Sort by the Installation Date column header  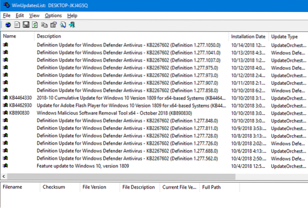point(248,36)
